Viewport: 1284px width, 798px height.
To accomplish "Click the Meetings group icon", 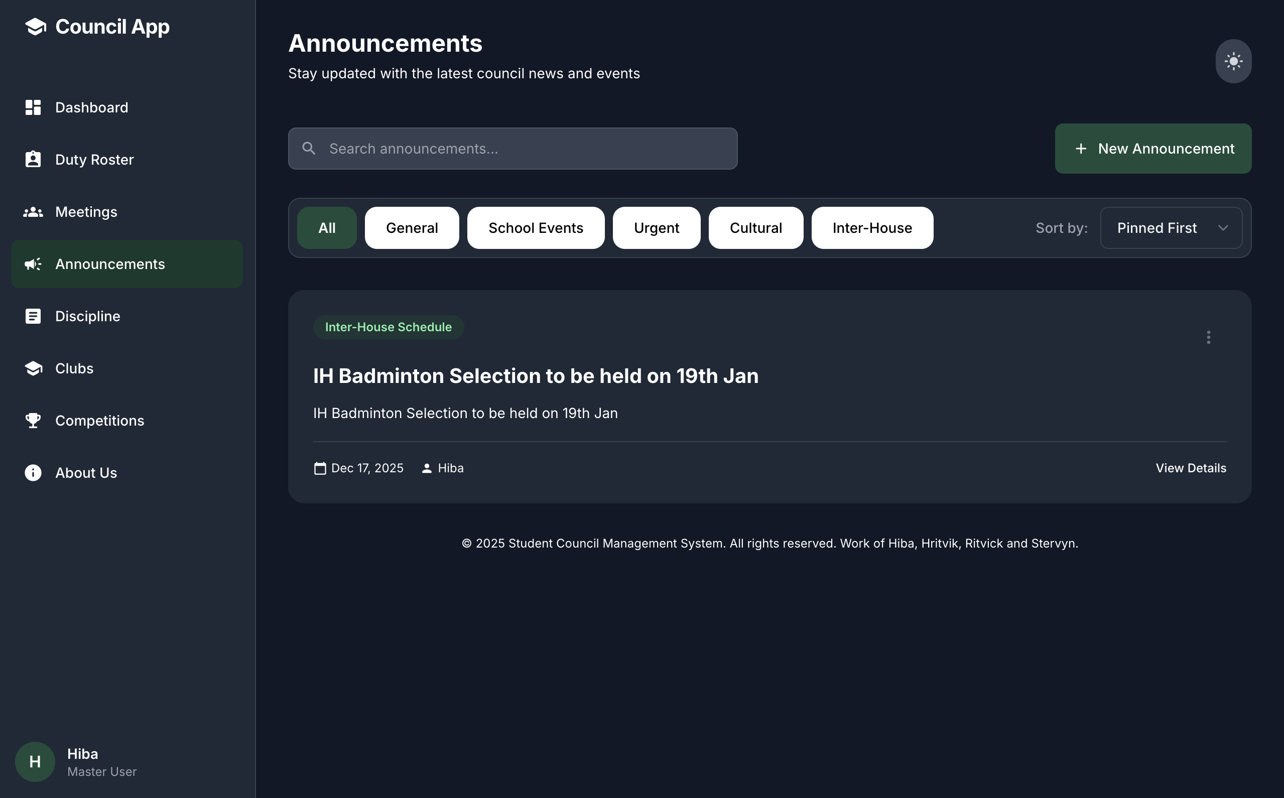I will click(33, 212).
